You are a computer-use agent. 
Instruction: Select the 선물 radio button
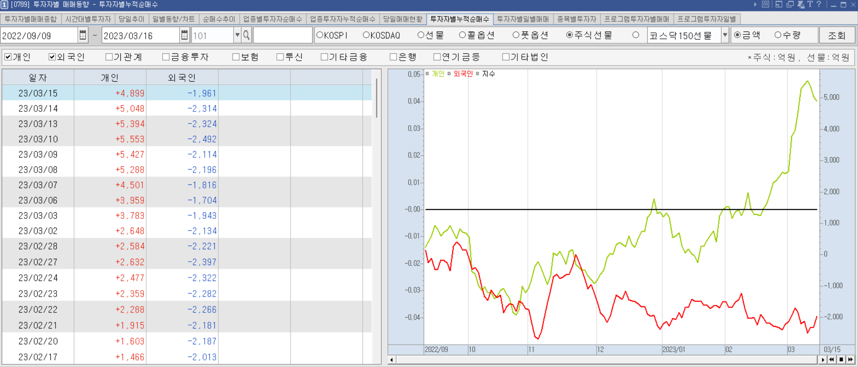[x=421, y=35]
